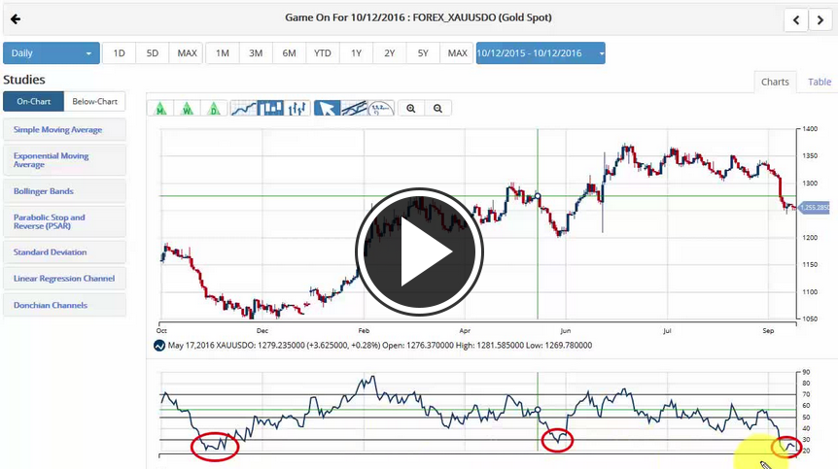Viewport: 838px width, 469px height.
Task: Select the 2Y range button
Action: click(x=390, y=53)
